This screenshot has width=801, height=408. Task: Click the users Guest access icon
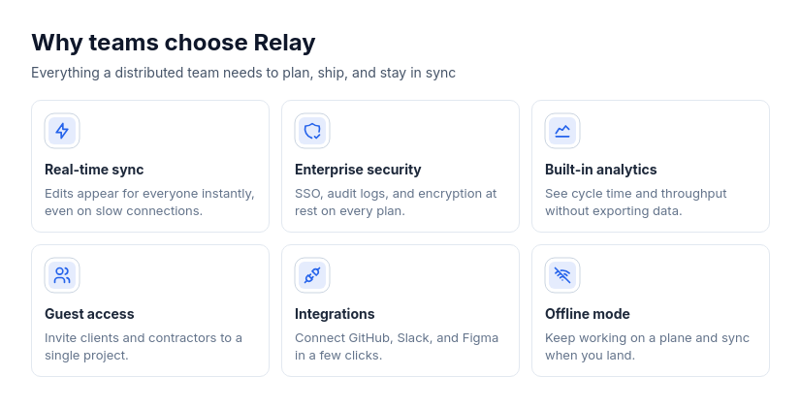click(62, 275)
